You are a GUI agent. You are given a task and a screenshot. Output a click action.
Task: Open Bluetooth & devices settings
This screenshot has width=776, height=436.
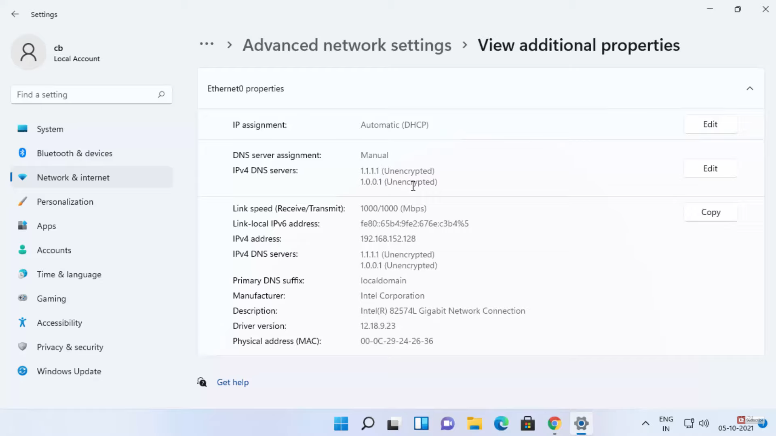point(74,153)
